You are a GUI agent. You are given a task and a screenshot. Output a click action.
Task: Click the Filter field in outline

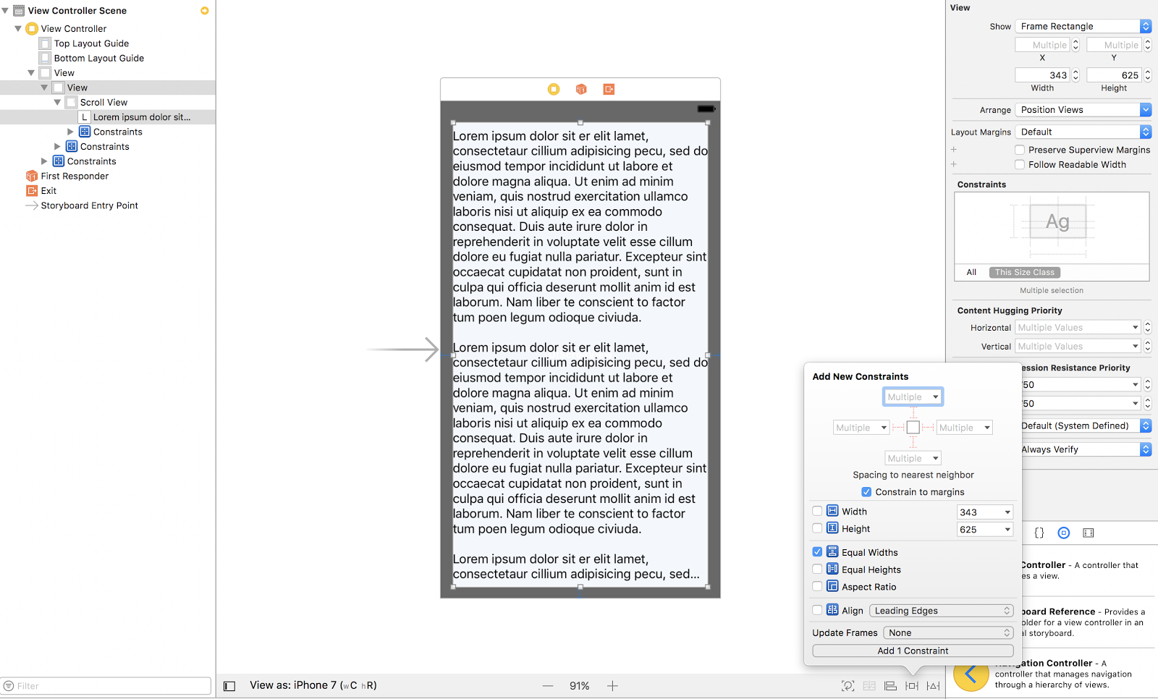pyautogui.click(x=106, y=686)
